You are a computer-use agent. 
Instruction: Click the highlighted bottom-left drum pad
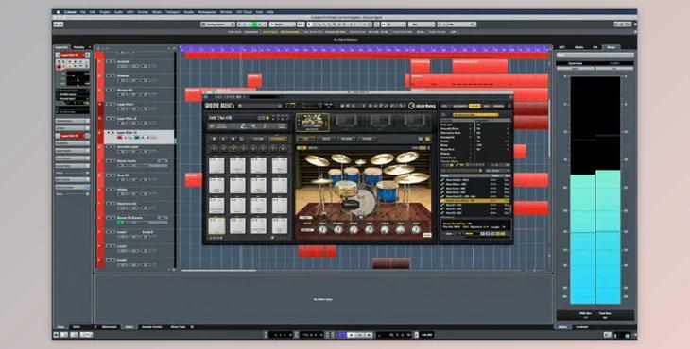point(216,225)
